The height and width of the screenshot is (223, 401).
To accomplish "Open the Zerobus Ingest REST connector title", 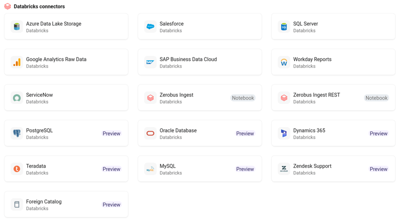I will pos(316,95).
